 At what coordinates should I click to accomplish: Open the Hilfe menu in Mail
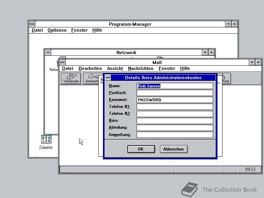coord(185,68)
